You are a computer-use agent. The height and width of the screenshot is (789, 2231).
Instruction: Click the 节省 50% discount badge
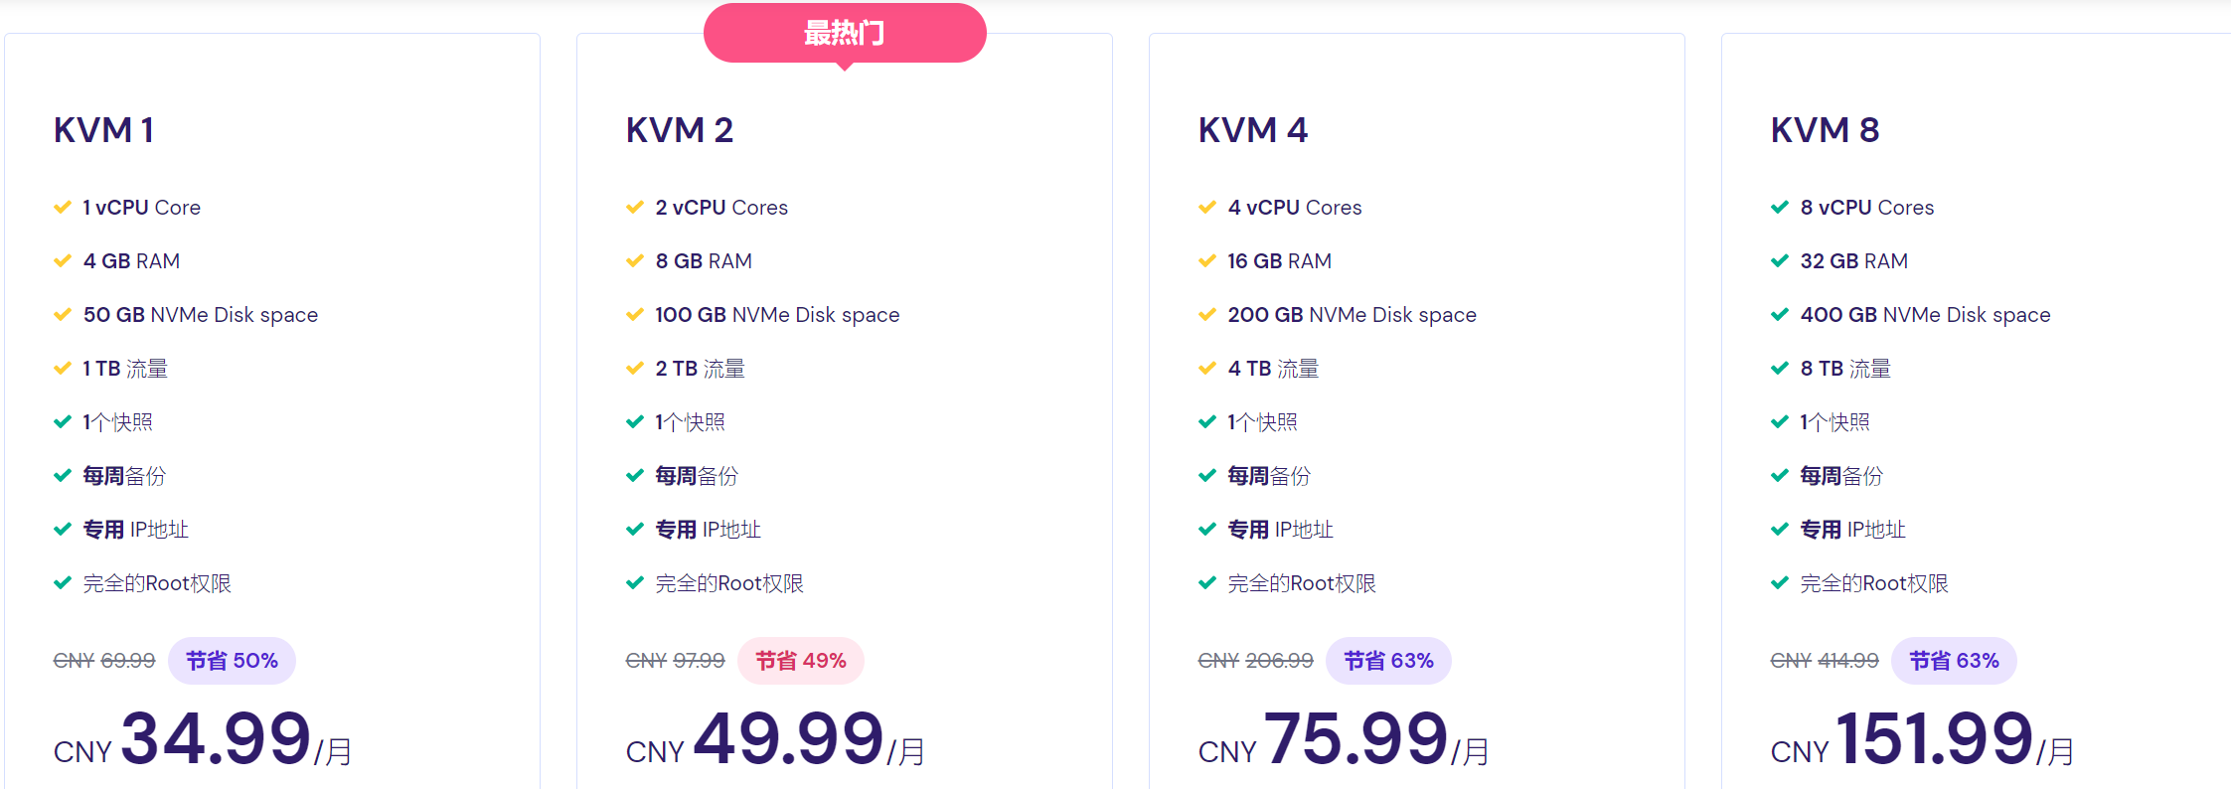(x=232, y=661)
